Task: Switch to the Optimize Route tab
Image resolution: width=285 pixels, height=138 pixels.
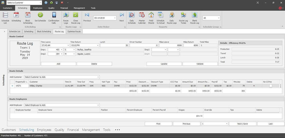Action: click(74, 32)
